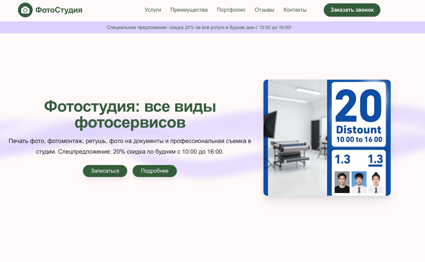Go to the Преимущества section
This screenshot has height=262, width=425.
[x=189, y=10]
